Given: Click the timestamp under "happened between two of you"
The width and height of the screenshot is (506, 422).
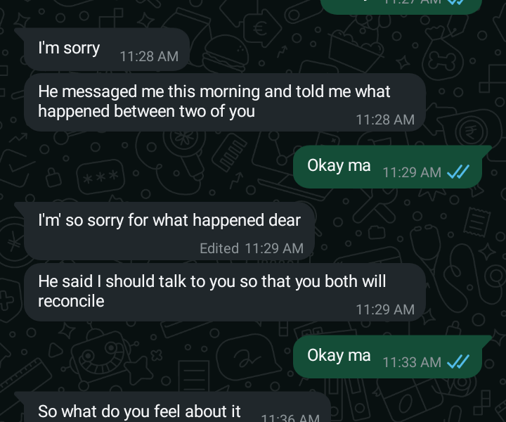Looking at the screenshot, I should pos(384,120).
